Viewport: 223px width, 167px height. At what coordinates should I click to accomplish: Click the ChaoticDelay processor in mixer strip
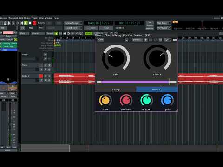coord(9,46)
